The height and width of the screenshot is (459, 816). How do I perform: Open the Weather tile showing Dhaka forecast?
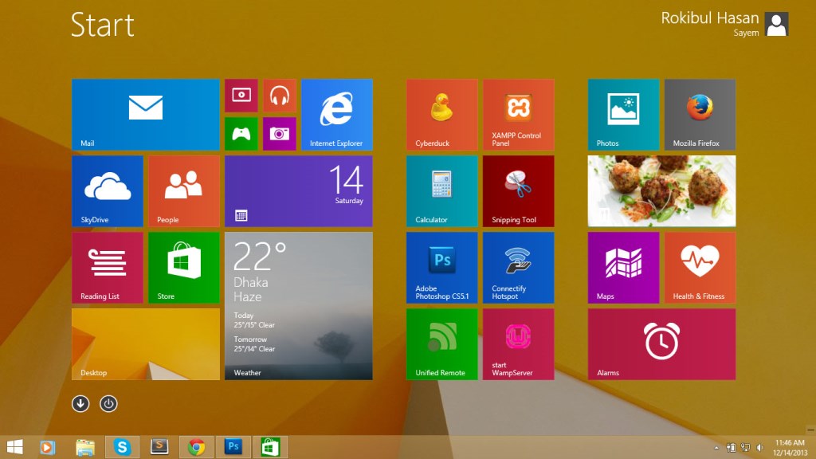point(298,306)
